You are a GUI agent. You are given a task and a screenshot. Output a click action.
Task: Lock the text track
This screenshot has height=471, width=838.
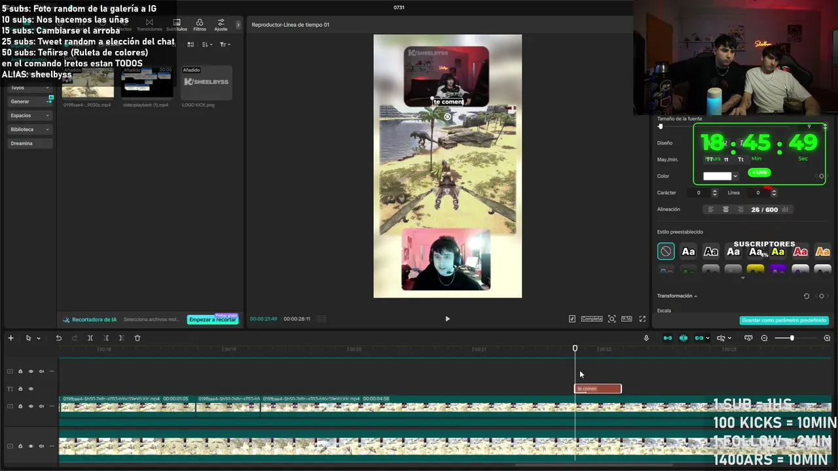20,389
